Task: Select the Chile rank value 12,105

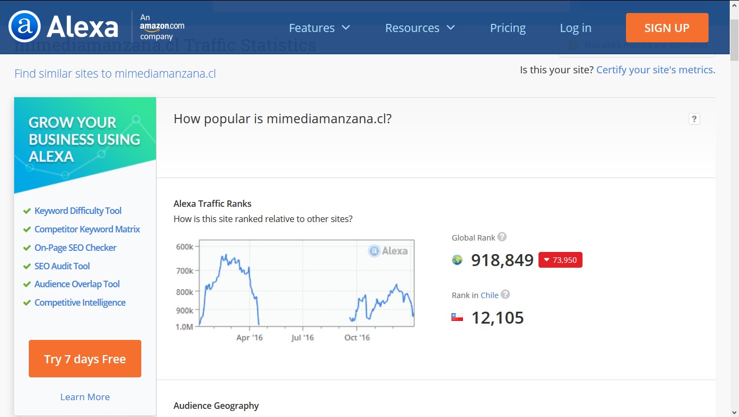Action: (497, 318)
